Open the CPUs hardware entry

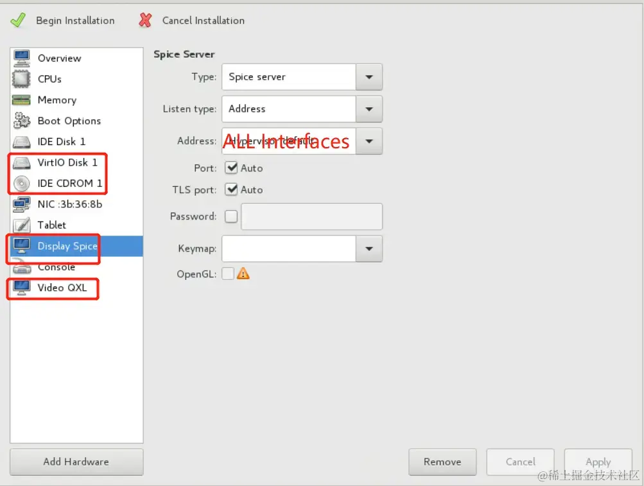pyautogui.click(x=76, y=79)
